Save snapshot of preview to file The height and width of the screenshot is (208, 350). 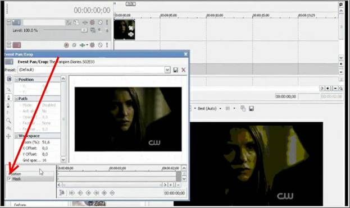[x=251, y=108]
